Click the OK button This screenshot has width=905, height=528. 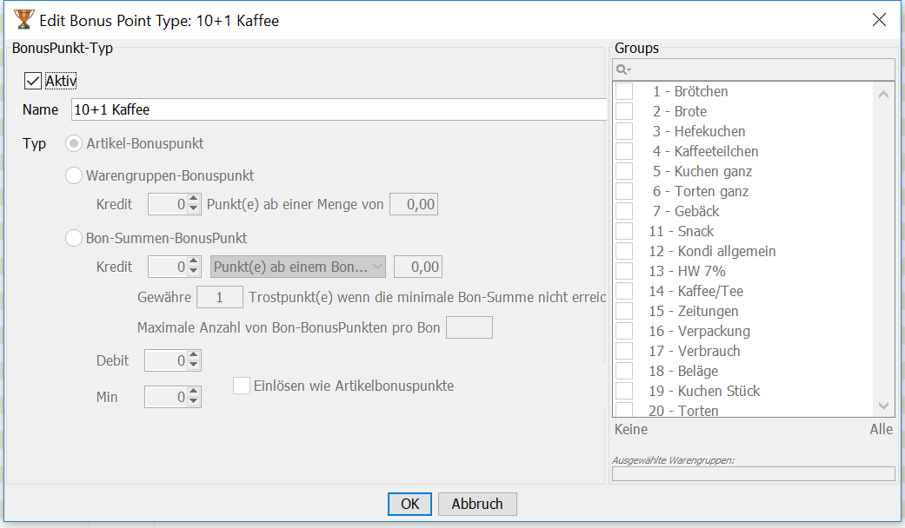point(409,504)
